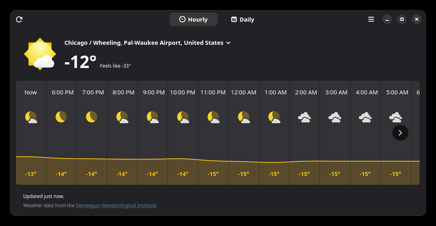436x226 pixels.
Task: Click the Now partly cloudy night icon
Action: click(x=31, y=117)
